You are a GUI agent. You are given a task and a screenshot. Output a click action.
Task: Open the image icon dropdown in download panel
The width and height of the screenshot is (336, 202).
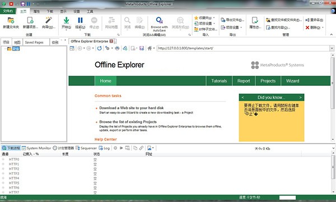pyautogui.click(x=153, y=148)
